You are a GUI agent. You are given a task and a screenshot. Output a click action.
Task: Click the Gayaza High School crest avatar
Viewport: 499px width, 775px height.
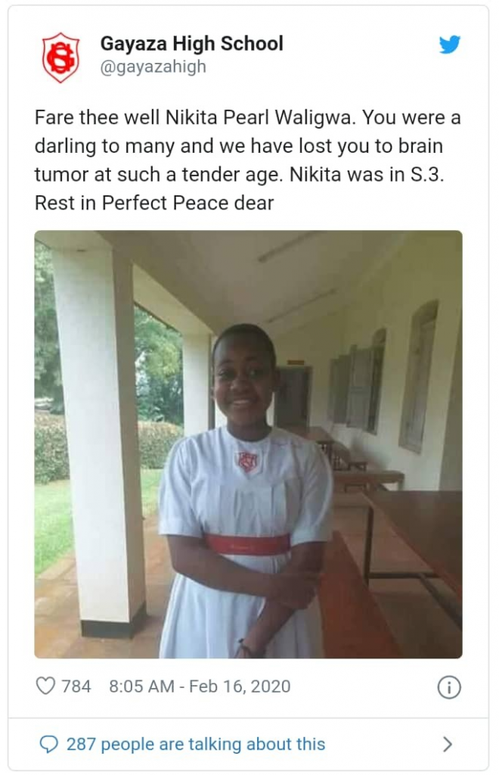tap(60, 58)
